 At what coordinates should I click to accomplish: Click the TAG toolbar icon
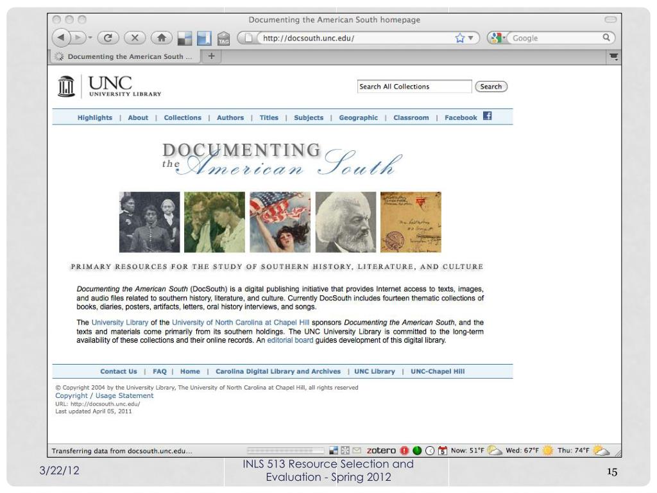pos(223,39)
